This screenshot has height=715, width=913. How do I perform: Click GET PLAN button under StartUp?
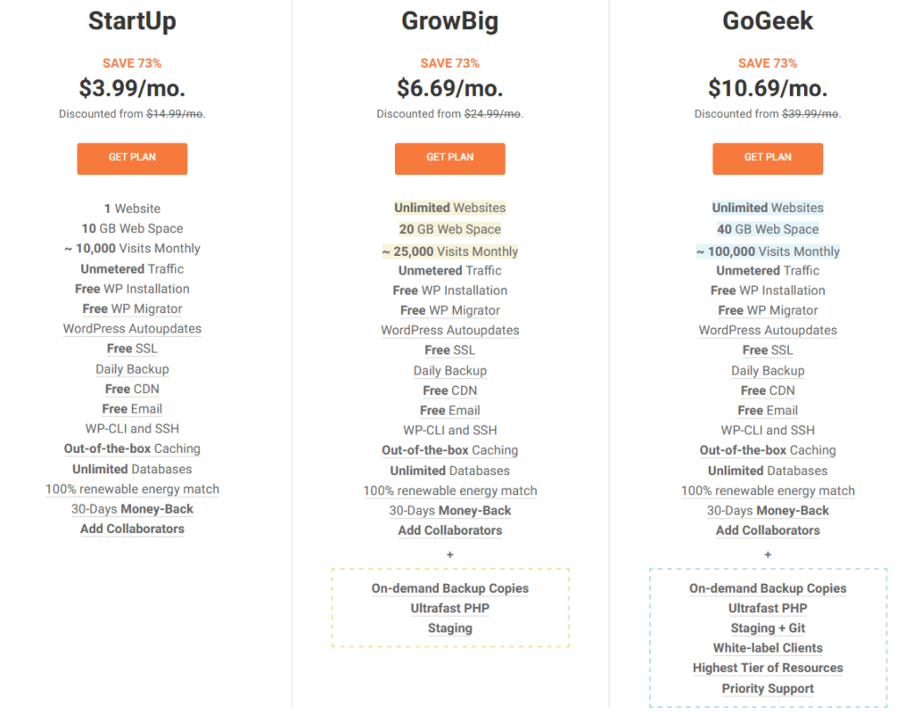[x=132, y=159]
